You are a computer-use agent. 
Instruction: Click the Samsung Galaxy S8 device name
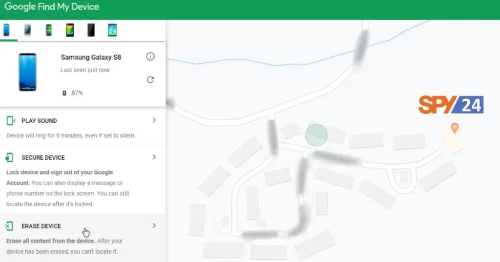[91, 57]
